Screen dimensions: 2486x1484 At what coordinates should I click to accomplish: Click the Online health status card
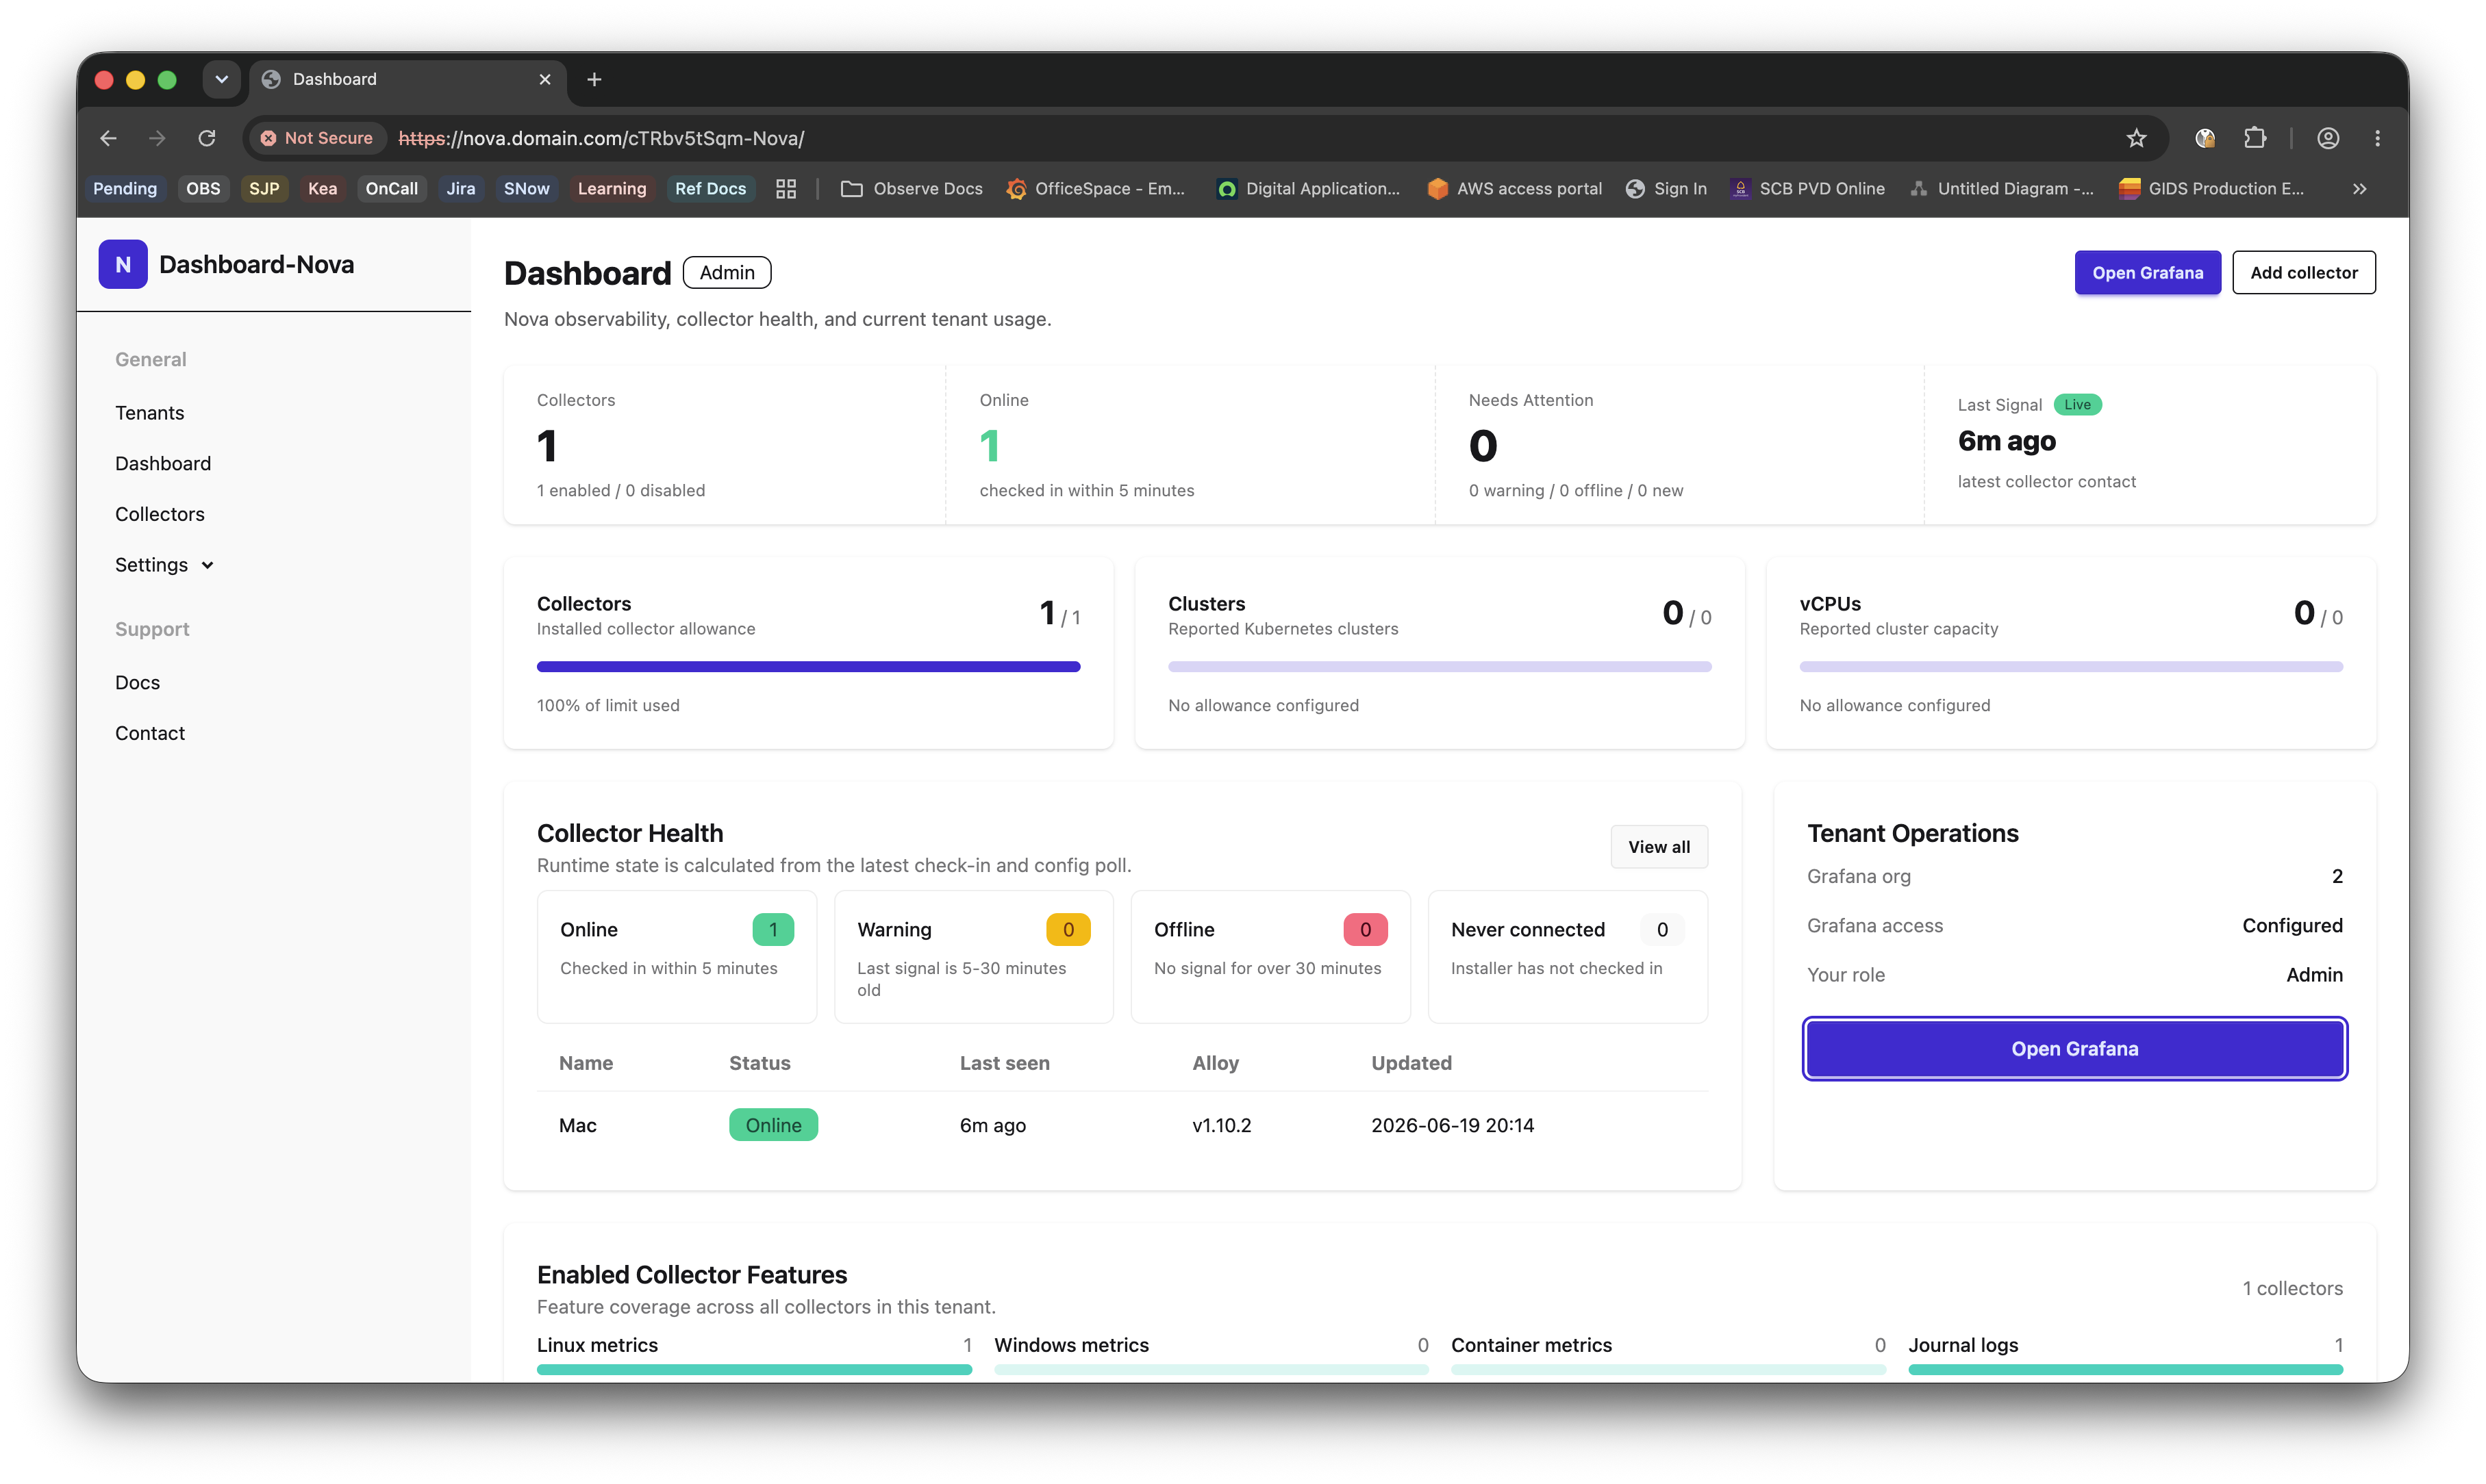(677, 957)
